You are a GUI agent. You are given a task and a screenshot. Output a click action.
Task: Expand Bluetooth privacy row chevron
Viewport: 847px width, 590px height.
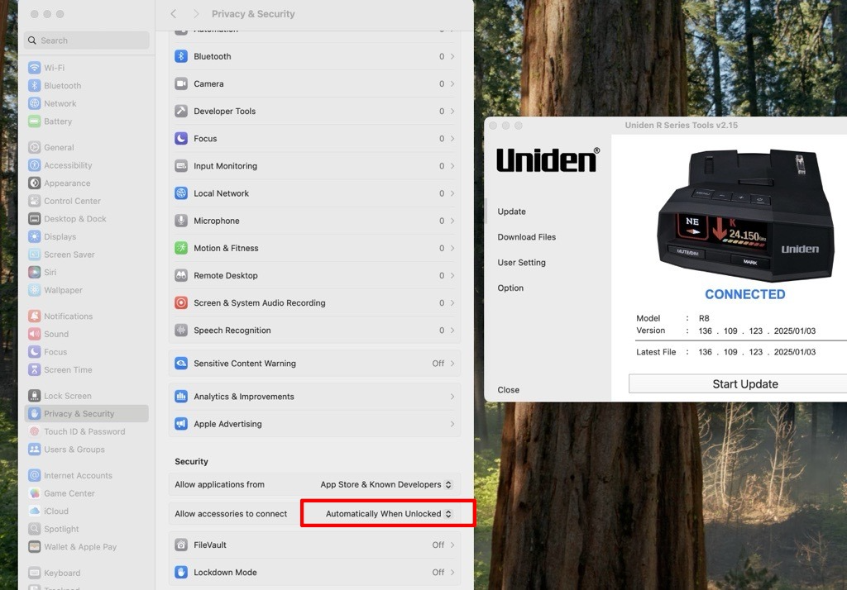452,56
